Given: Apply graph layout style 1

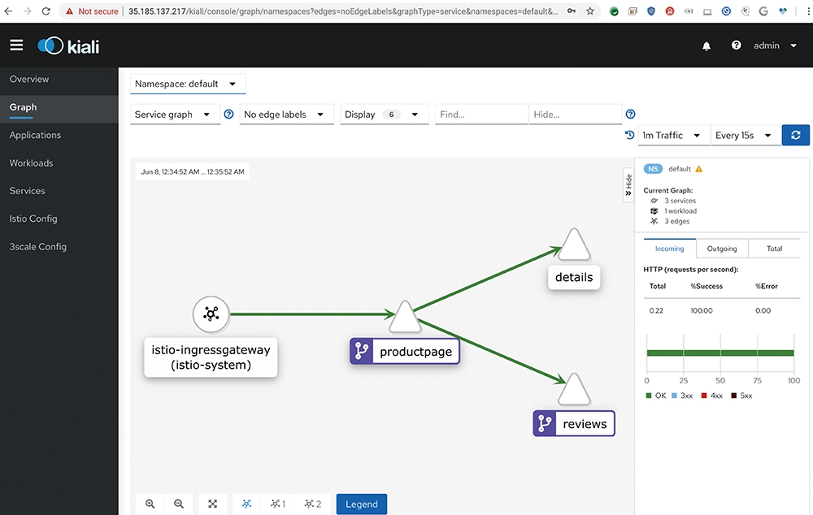Looking at the screenshot, I should (x=278, y=504).
